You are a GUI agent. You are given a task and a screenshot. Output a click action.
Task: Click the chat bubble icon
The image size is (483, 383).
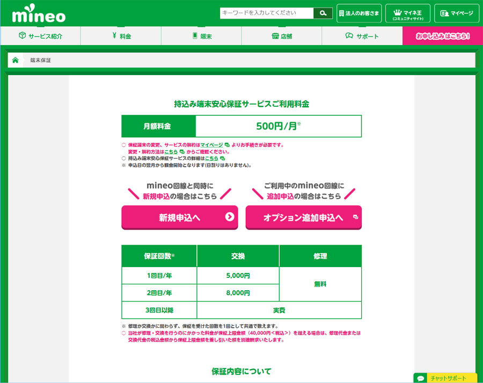(420, 378)
